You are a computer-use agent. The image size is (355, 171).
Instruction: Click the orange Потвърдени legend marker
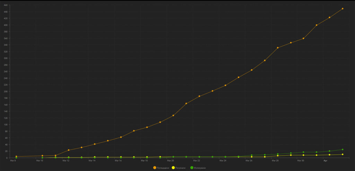(155, 168)
